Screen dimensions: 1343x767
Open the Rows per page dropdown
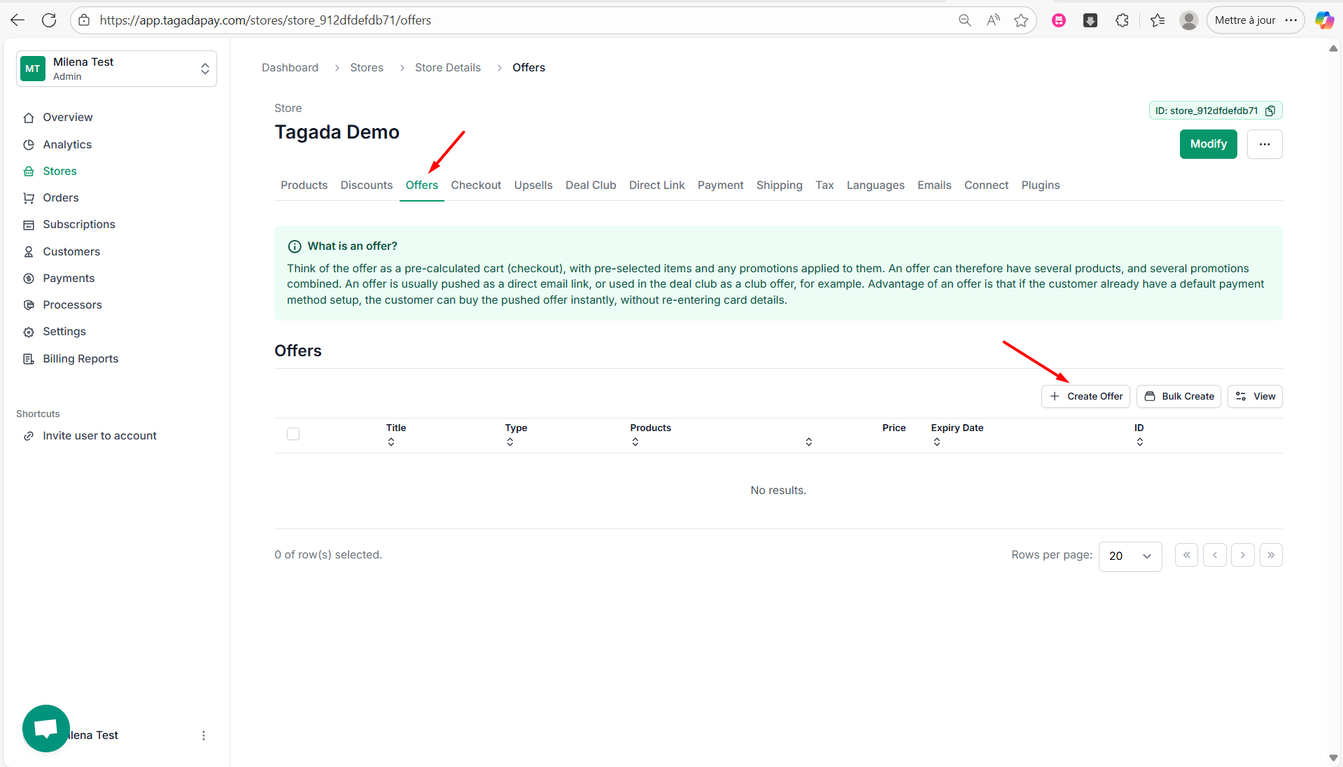point(1130,556)
